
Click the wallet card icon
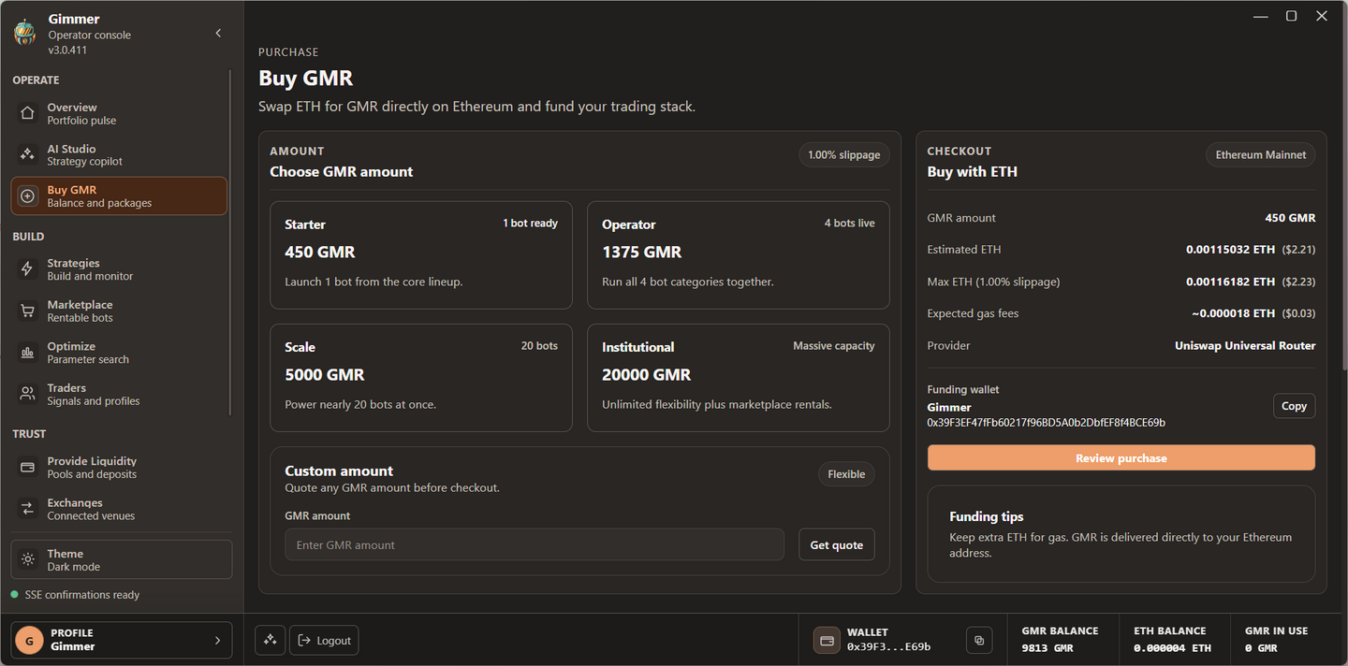click(827, 640)
